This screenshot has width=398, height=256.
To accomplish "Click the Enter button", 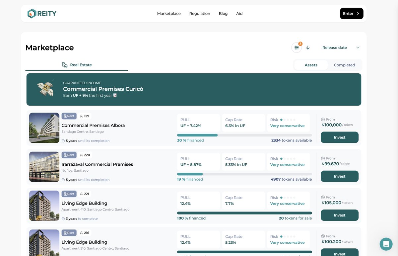I will (352, 14).
